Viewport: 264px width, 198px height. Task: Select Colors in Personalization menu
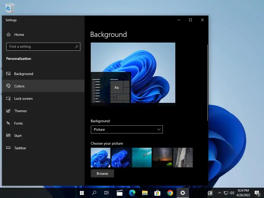(x=43, y=86)
